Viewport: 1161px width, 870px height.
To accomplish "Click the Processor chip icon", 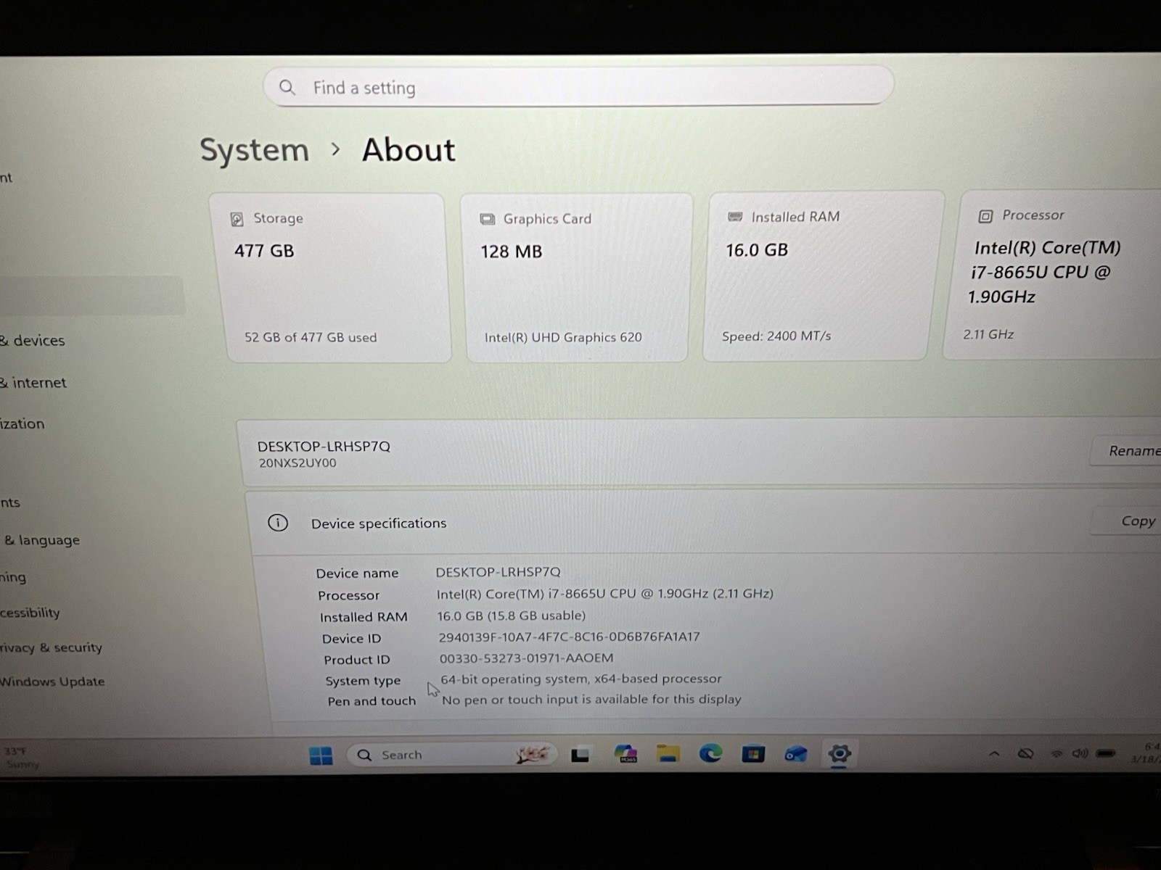I will (985, 216).
